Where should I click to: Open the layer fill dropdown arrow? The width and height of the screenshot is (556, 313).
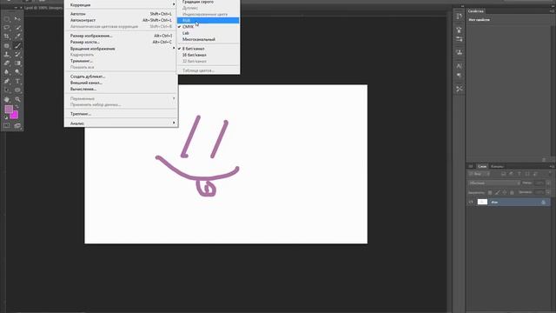click(x=548, y=192)
